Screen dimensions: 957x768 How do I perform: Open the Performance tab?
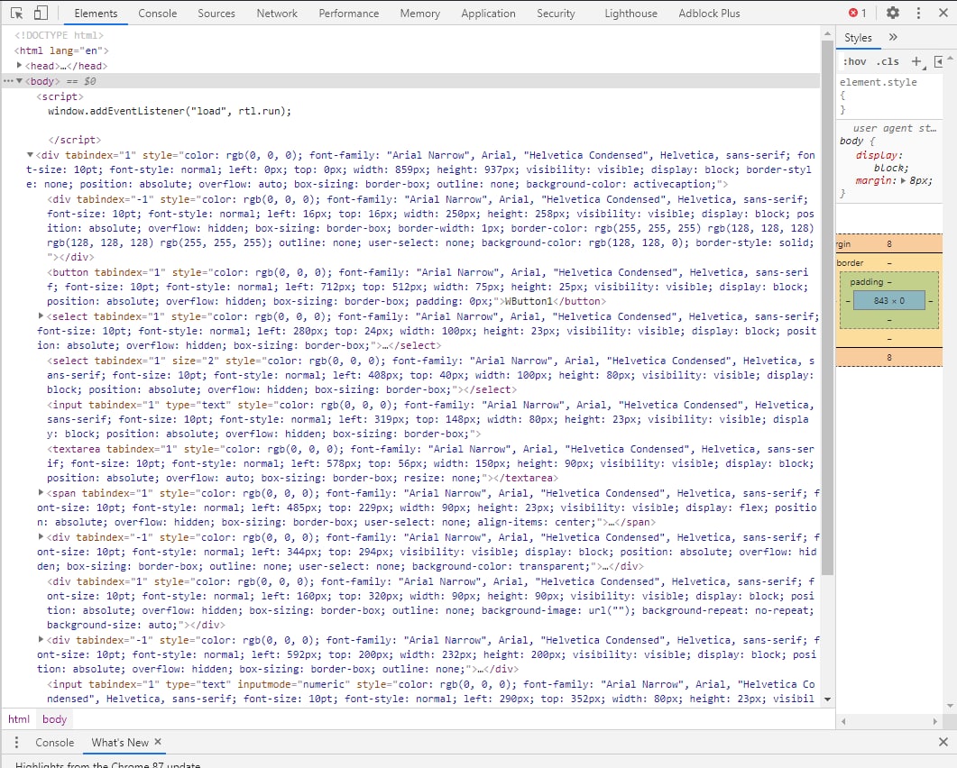coord(348,13)
